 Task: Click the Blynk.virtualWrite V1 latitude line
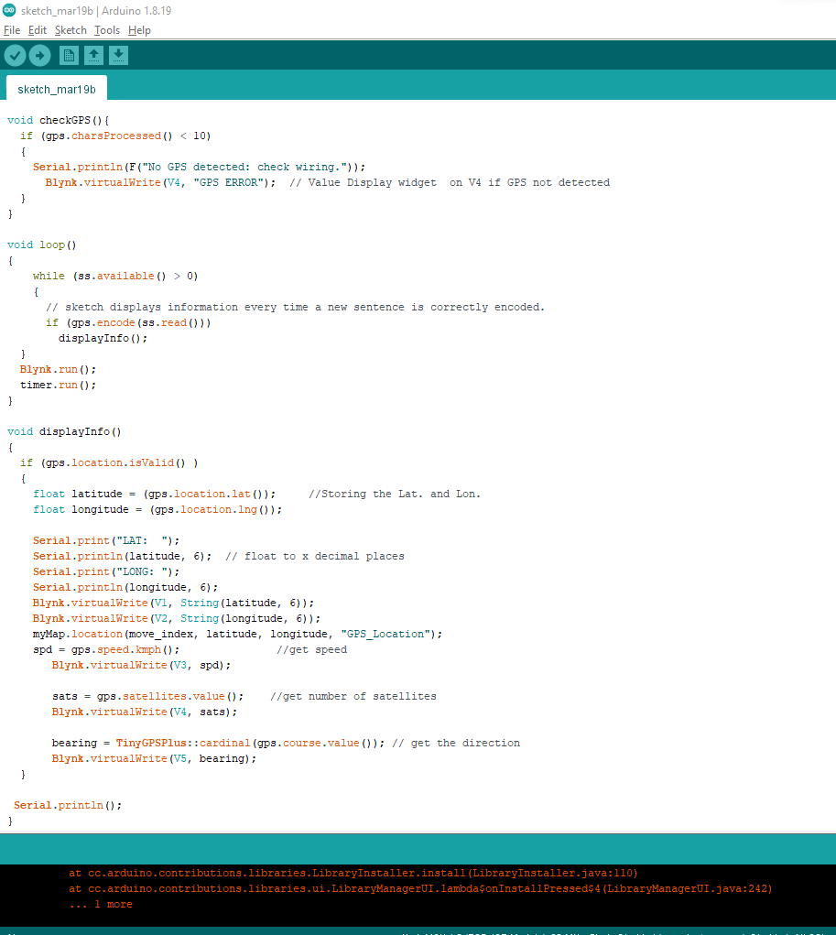[174, 603]
